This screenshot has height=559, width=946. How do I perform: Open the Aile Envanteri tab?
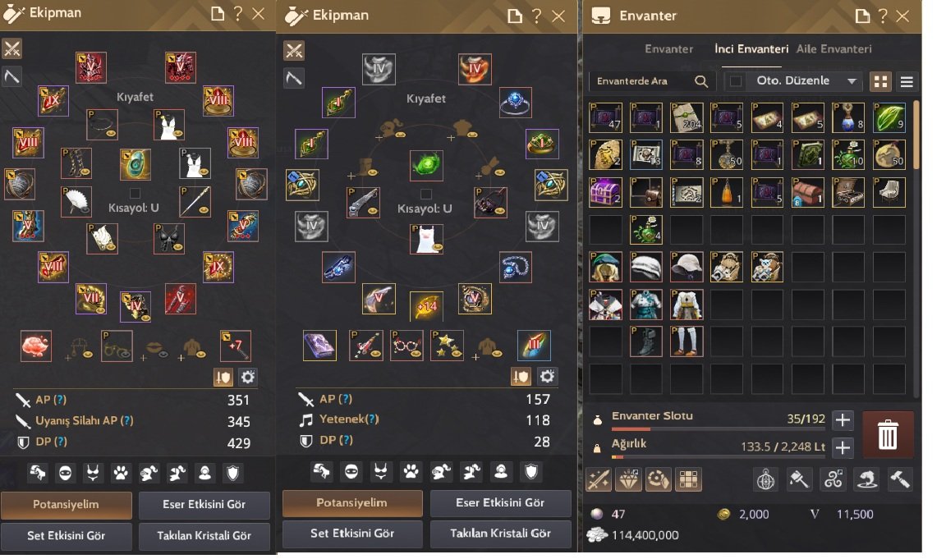pos(833,49)
